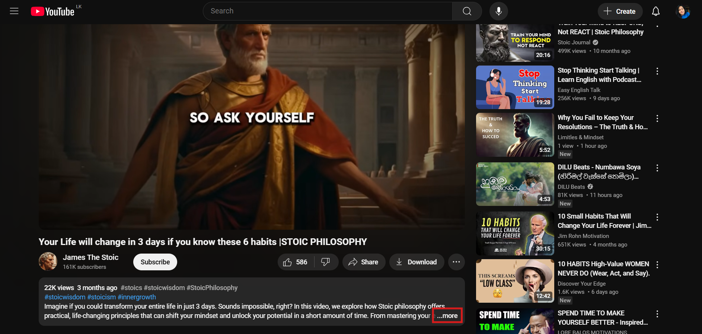Open Train Your Mind to Respond thumbnail

pos(515,43)
